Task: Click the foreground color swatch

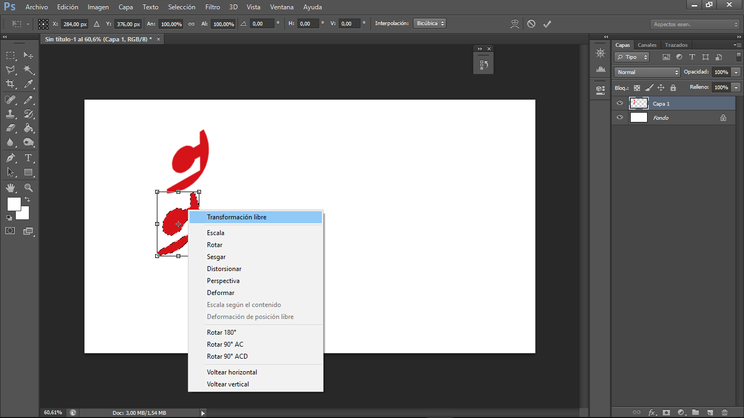Action: pos(14,204)
